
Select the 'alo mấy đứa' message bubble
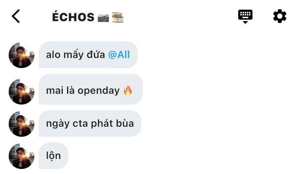pos(88,55)
